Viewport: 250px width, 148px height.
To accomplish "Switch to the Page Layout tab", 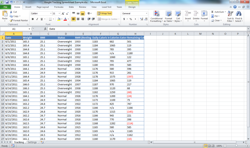I will point(43,7).
